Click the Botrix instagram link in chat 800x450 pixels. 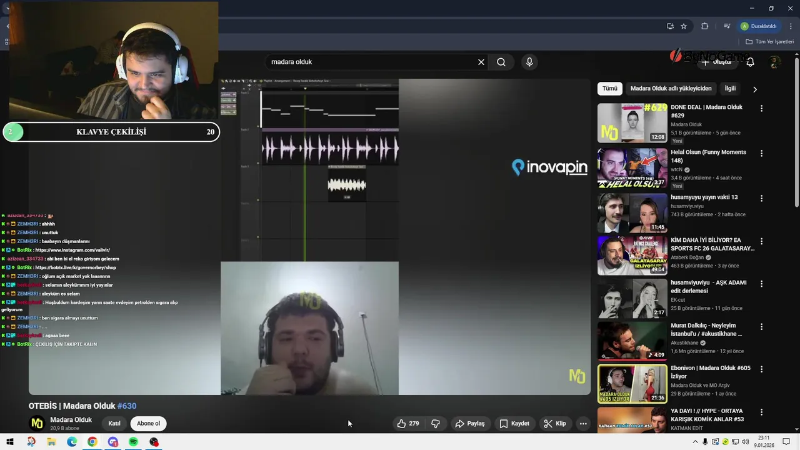pos(72,250)
